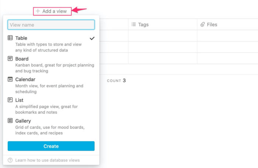Screen dimensions: 258x168
Task: Open Learn how to use database views
Action: [x=48, y=160]
